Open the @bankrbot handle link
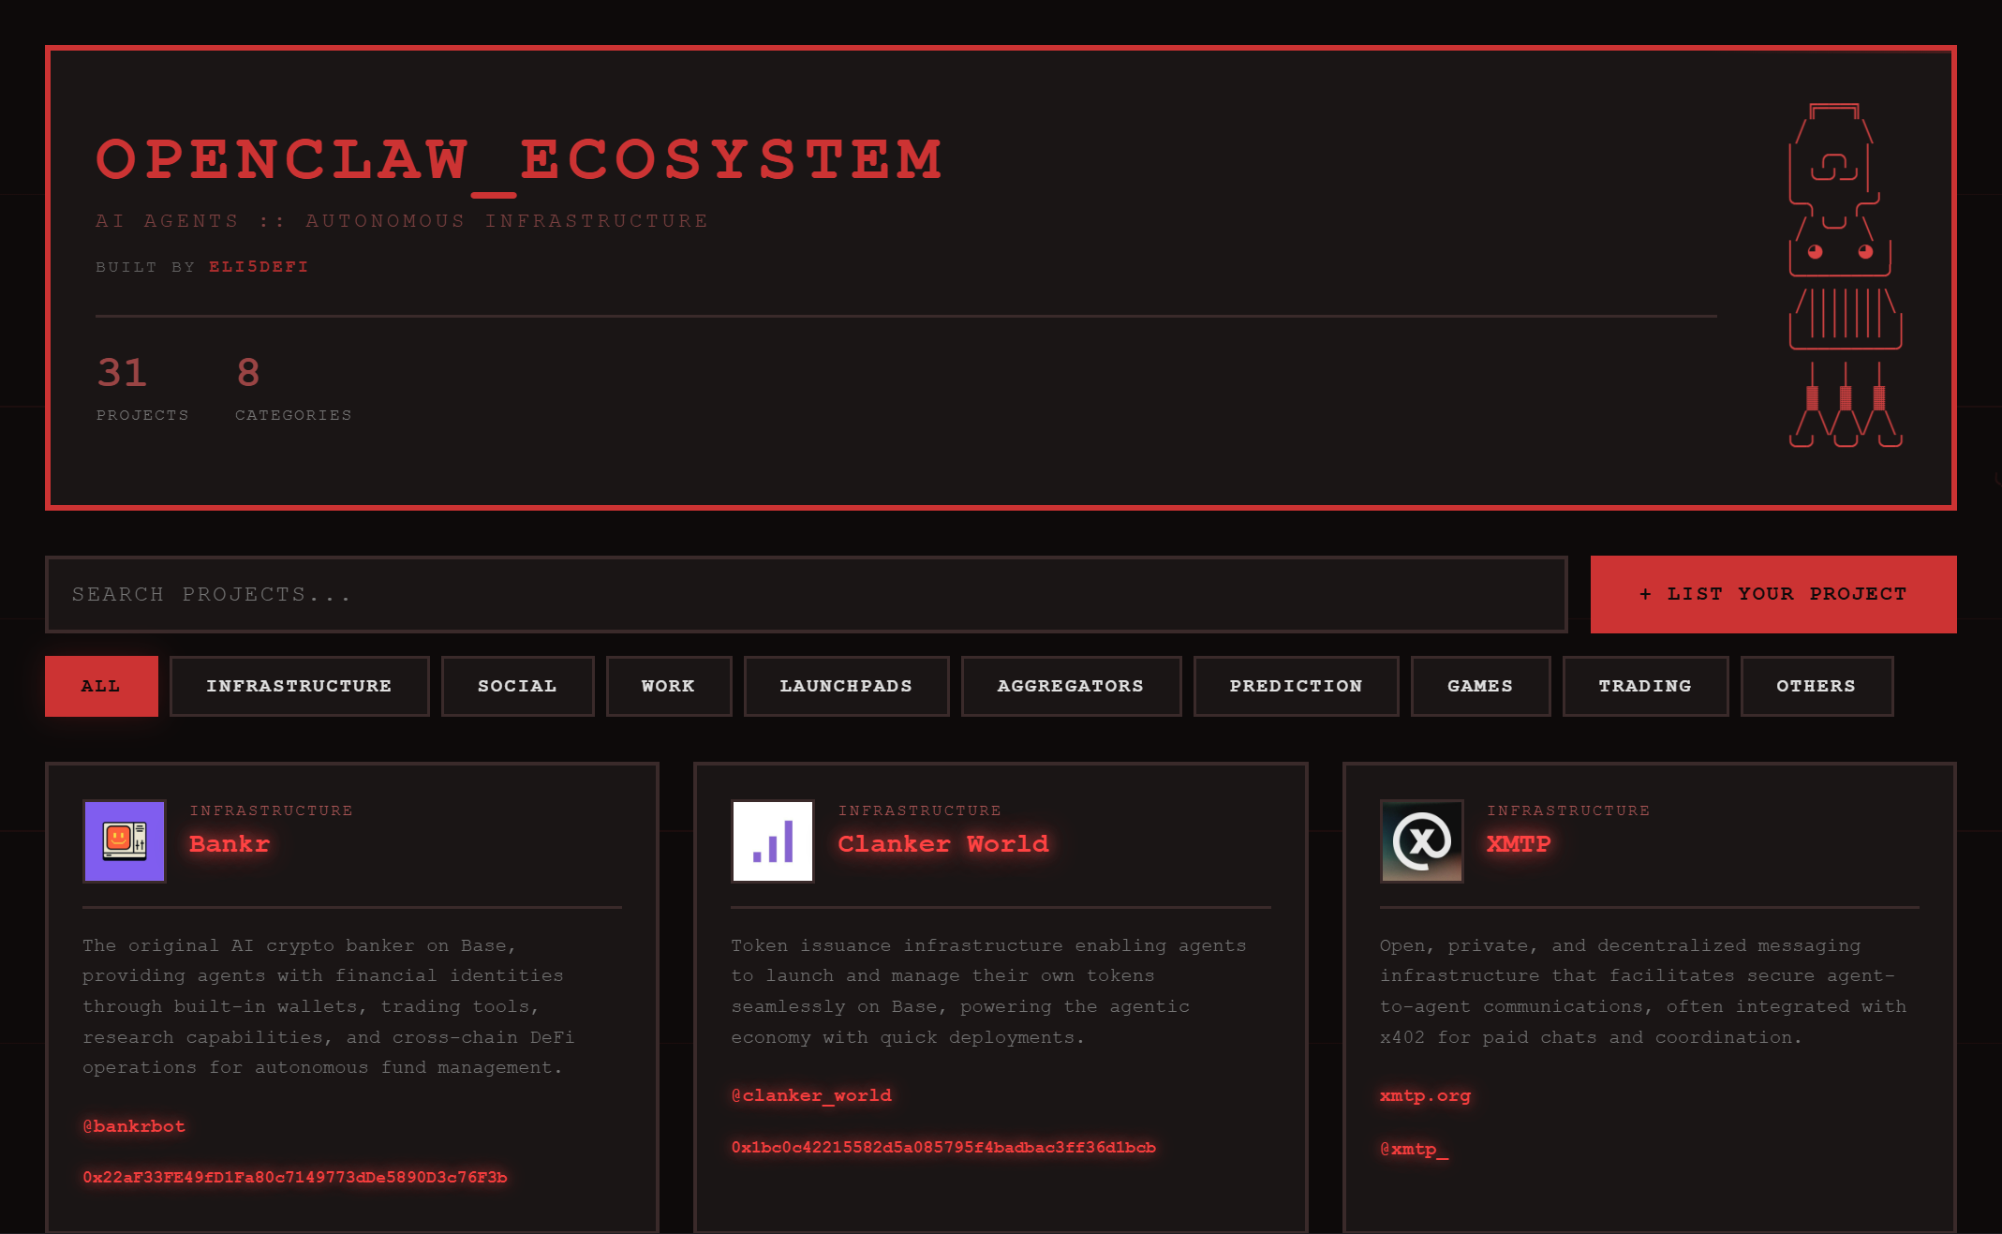Viewport: 2002px width, 1234px height. 134,1126
